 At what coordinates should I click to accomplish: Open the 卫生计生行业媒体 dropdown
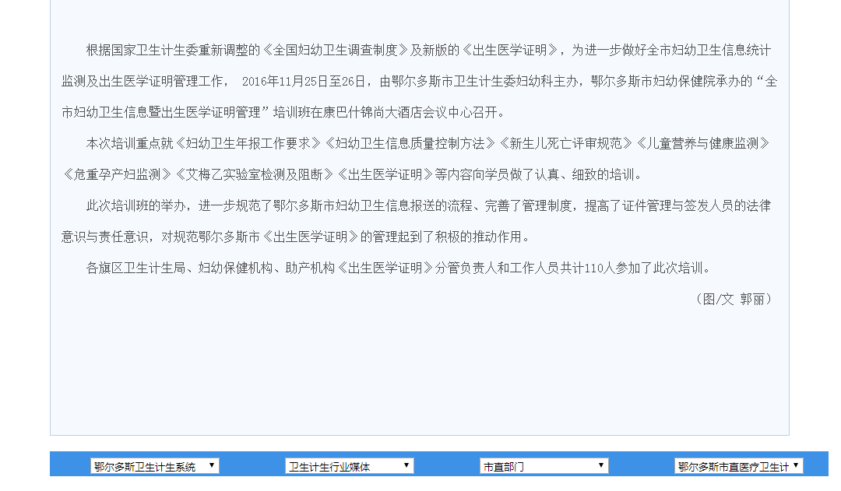point(349,466)
